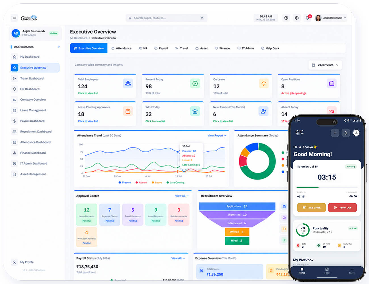Expand the Anjali Deshmukh user menu
This screenshot has width=369, height=284.
(331, 18)
